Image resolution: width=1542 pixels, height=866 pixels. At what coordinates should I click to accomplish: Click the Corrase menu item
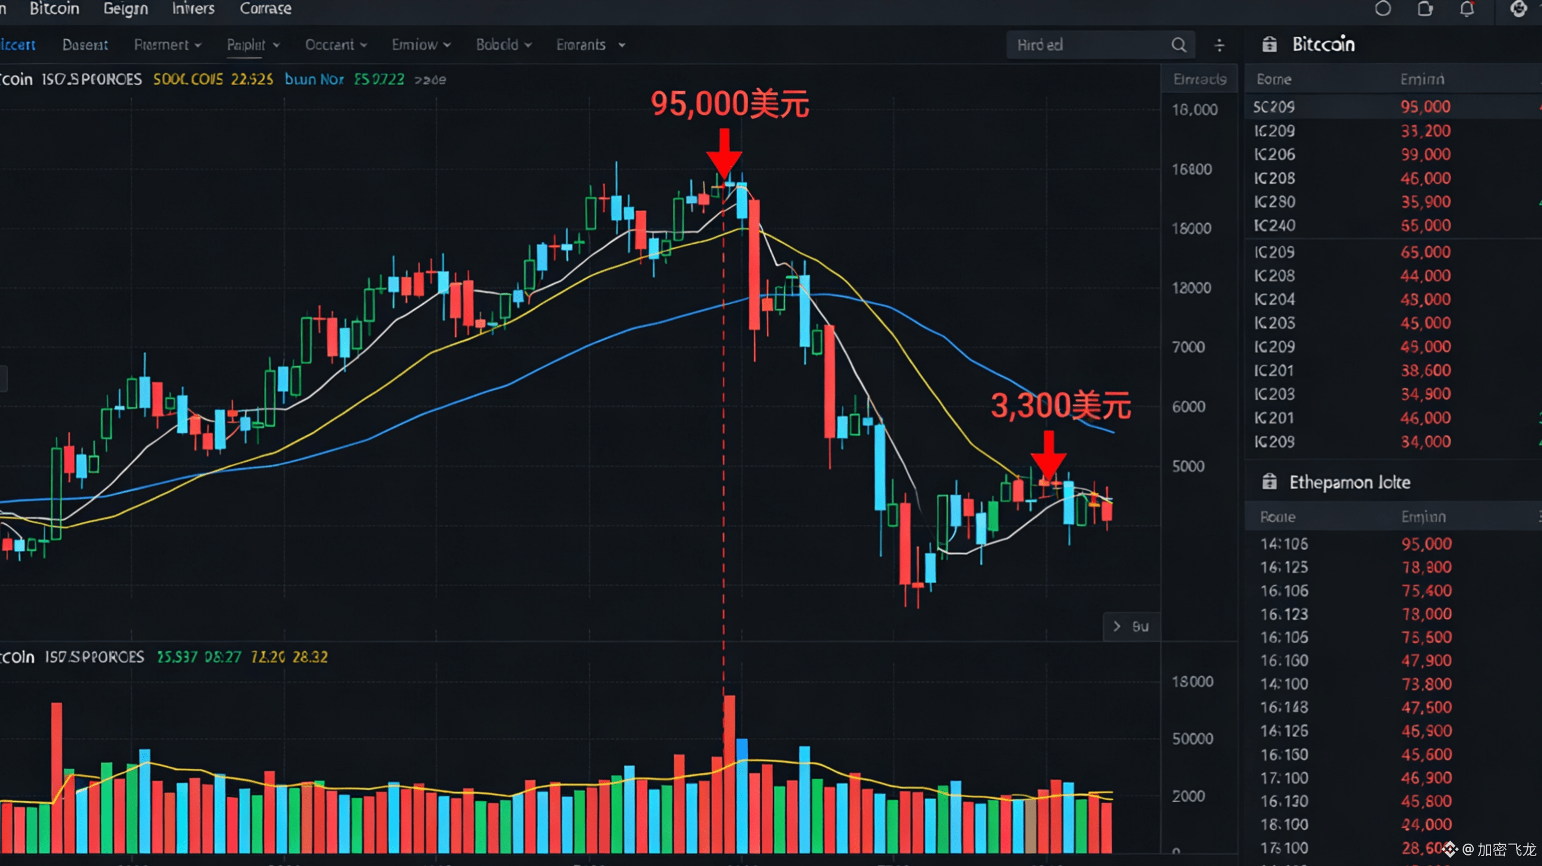point(265,9)
